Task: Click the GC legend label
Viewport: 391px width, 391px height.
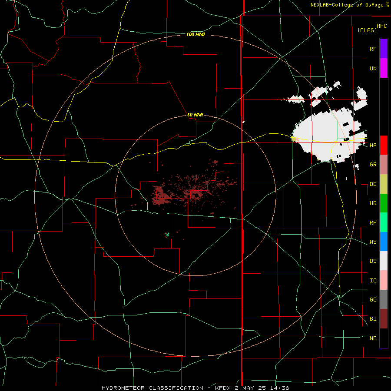Action: (373, 300)
